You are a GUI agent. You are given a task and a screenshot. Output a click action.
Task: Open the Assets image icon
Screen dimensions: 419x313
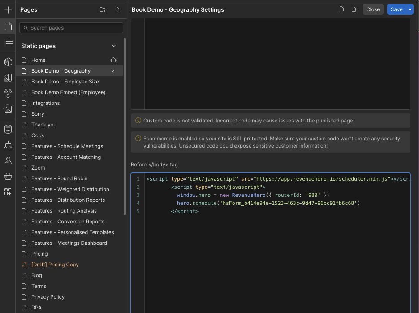8,109
